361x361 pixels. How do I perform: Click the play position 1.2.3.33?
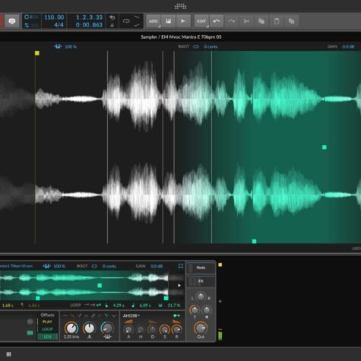(x=89, y=17)
